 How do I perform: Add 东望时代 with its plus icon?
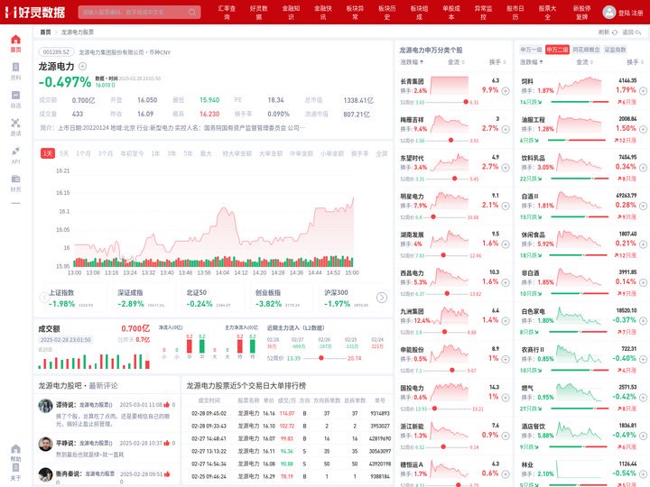[x=506, y=168]
